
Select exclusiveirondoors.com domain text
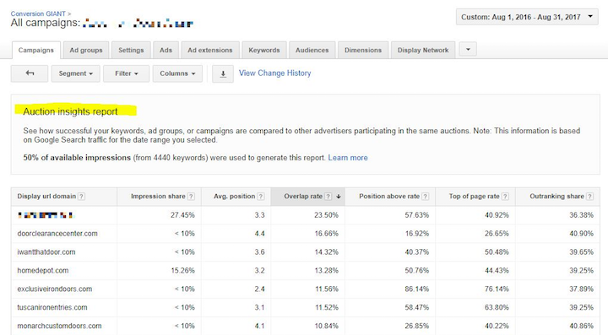(x=55, y=289)
